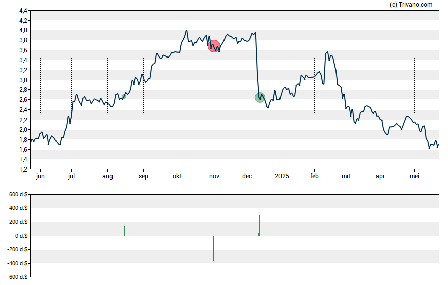Click the '4,4' price axis label

(23, 11)
